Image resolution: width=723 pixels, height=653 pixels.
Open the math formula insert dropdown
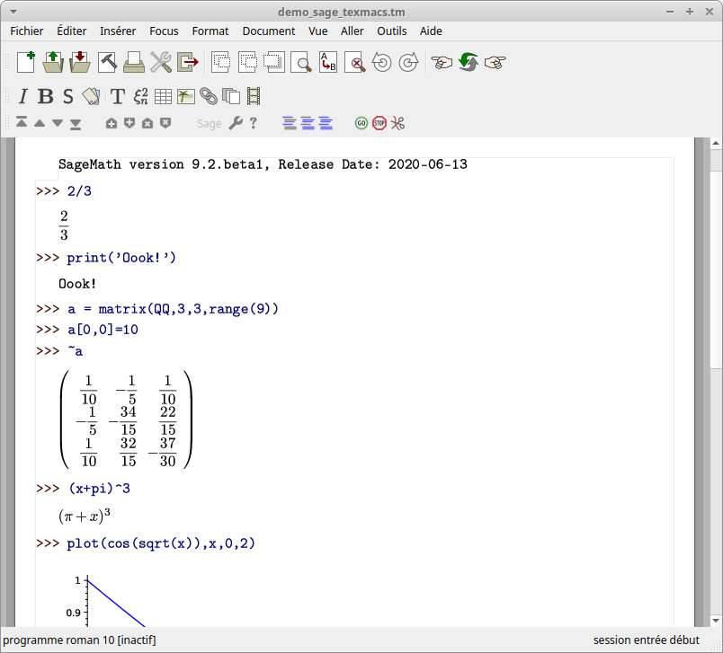pyautogui.click(x=140, y=96)
